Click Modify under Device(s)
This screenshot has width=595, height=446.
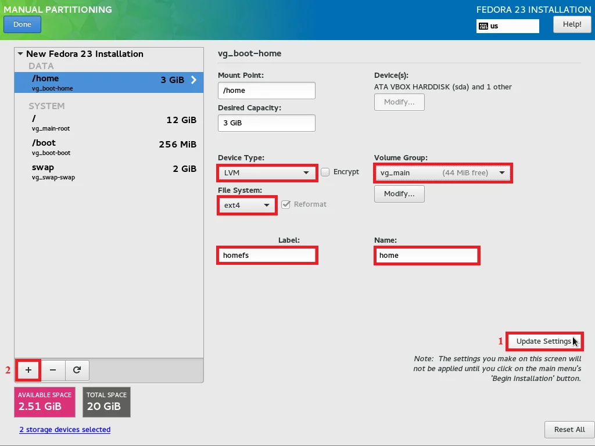pos(399,102)
